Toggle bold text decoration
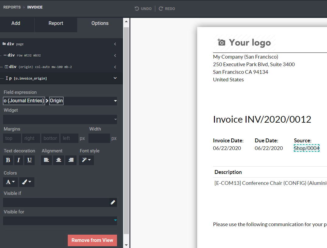 [8, 160]
